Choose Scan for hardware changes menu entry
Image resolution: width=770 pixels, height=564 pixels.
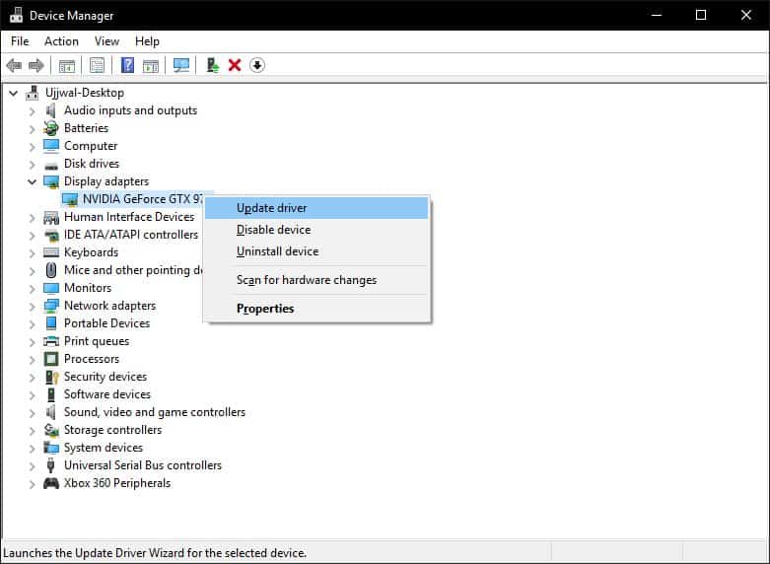click(x=316, y=280)
